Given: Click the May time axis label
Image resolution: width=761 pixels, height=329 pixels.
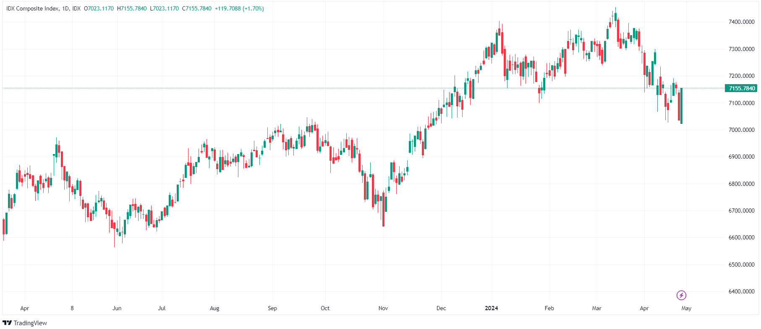Looking at the screenshot, I should (x=686, y=308).
